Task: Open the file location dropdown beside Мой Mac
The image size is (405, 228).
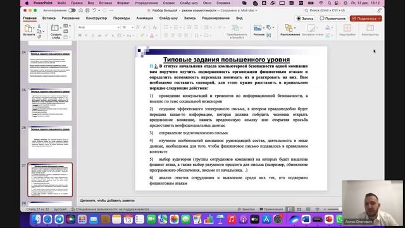Action: pos(256,10)
